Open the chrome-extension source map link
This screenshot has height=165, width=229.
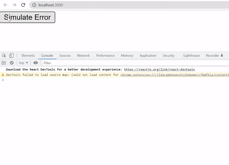[175, 75]
